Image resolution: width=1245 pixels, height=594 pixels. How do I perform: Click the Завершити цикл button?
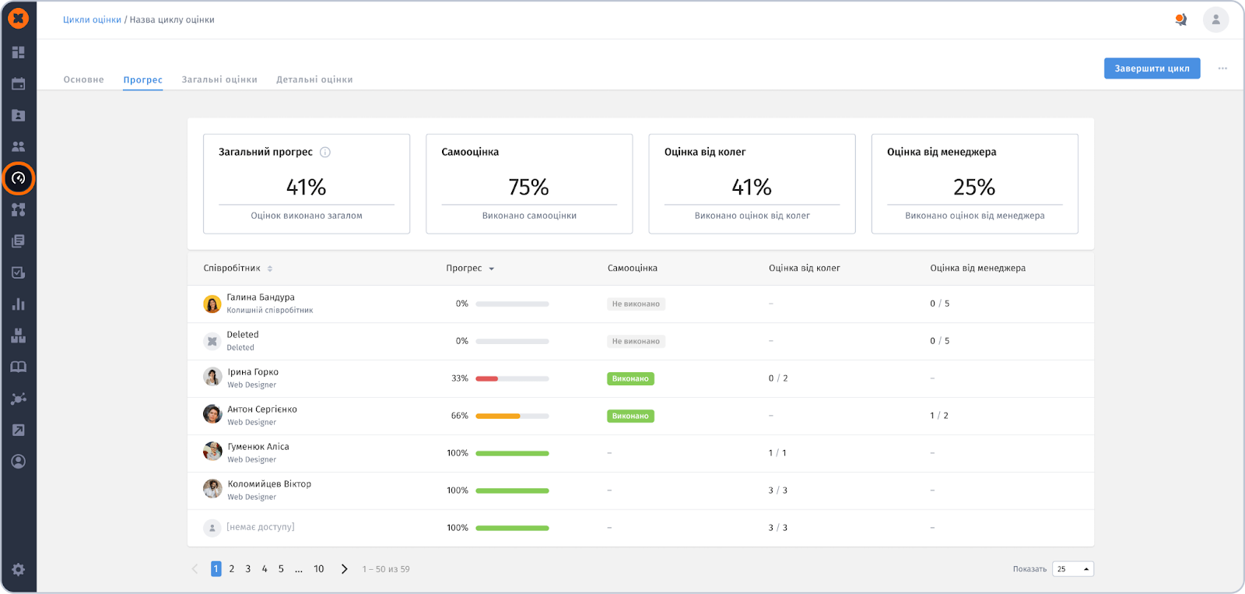point(1152,69)
